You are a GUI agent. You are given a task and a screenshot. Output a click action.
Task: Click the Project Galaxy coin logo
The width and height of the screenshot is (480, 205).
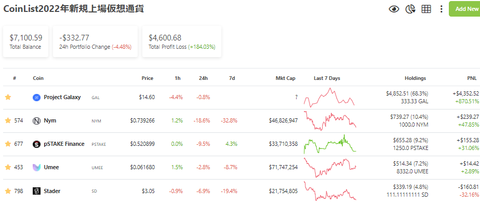[x=36, y=98]
